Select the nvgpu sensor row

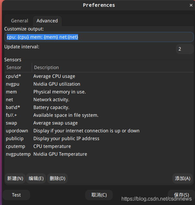[13, 84]
